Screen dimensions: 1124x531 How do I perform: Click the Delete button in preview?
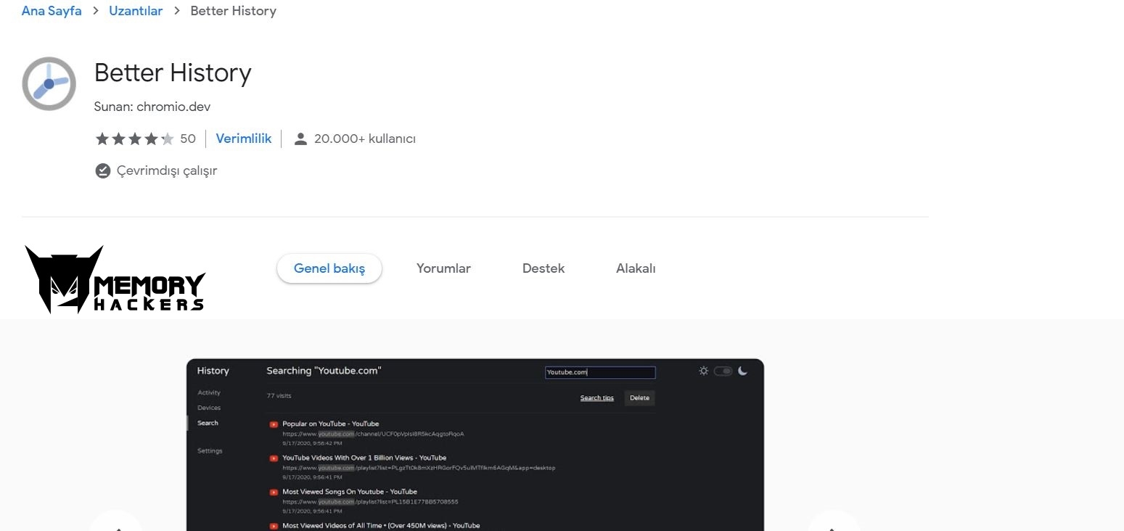(639, 398)
